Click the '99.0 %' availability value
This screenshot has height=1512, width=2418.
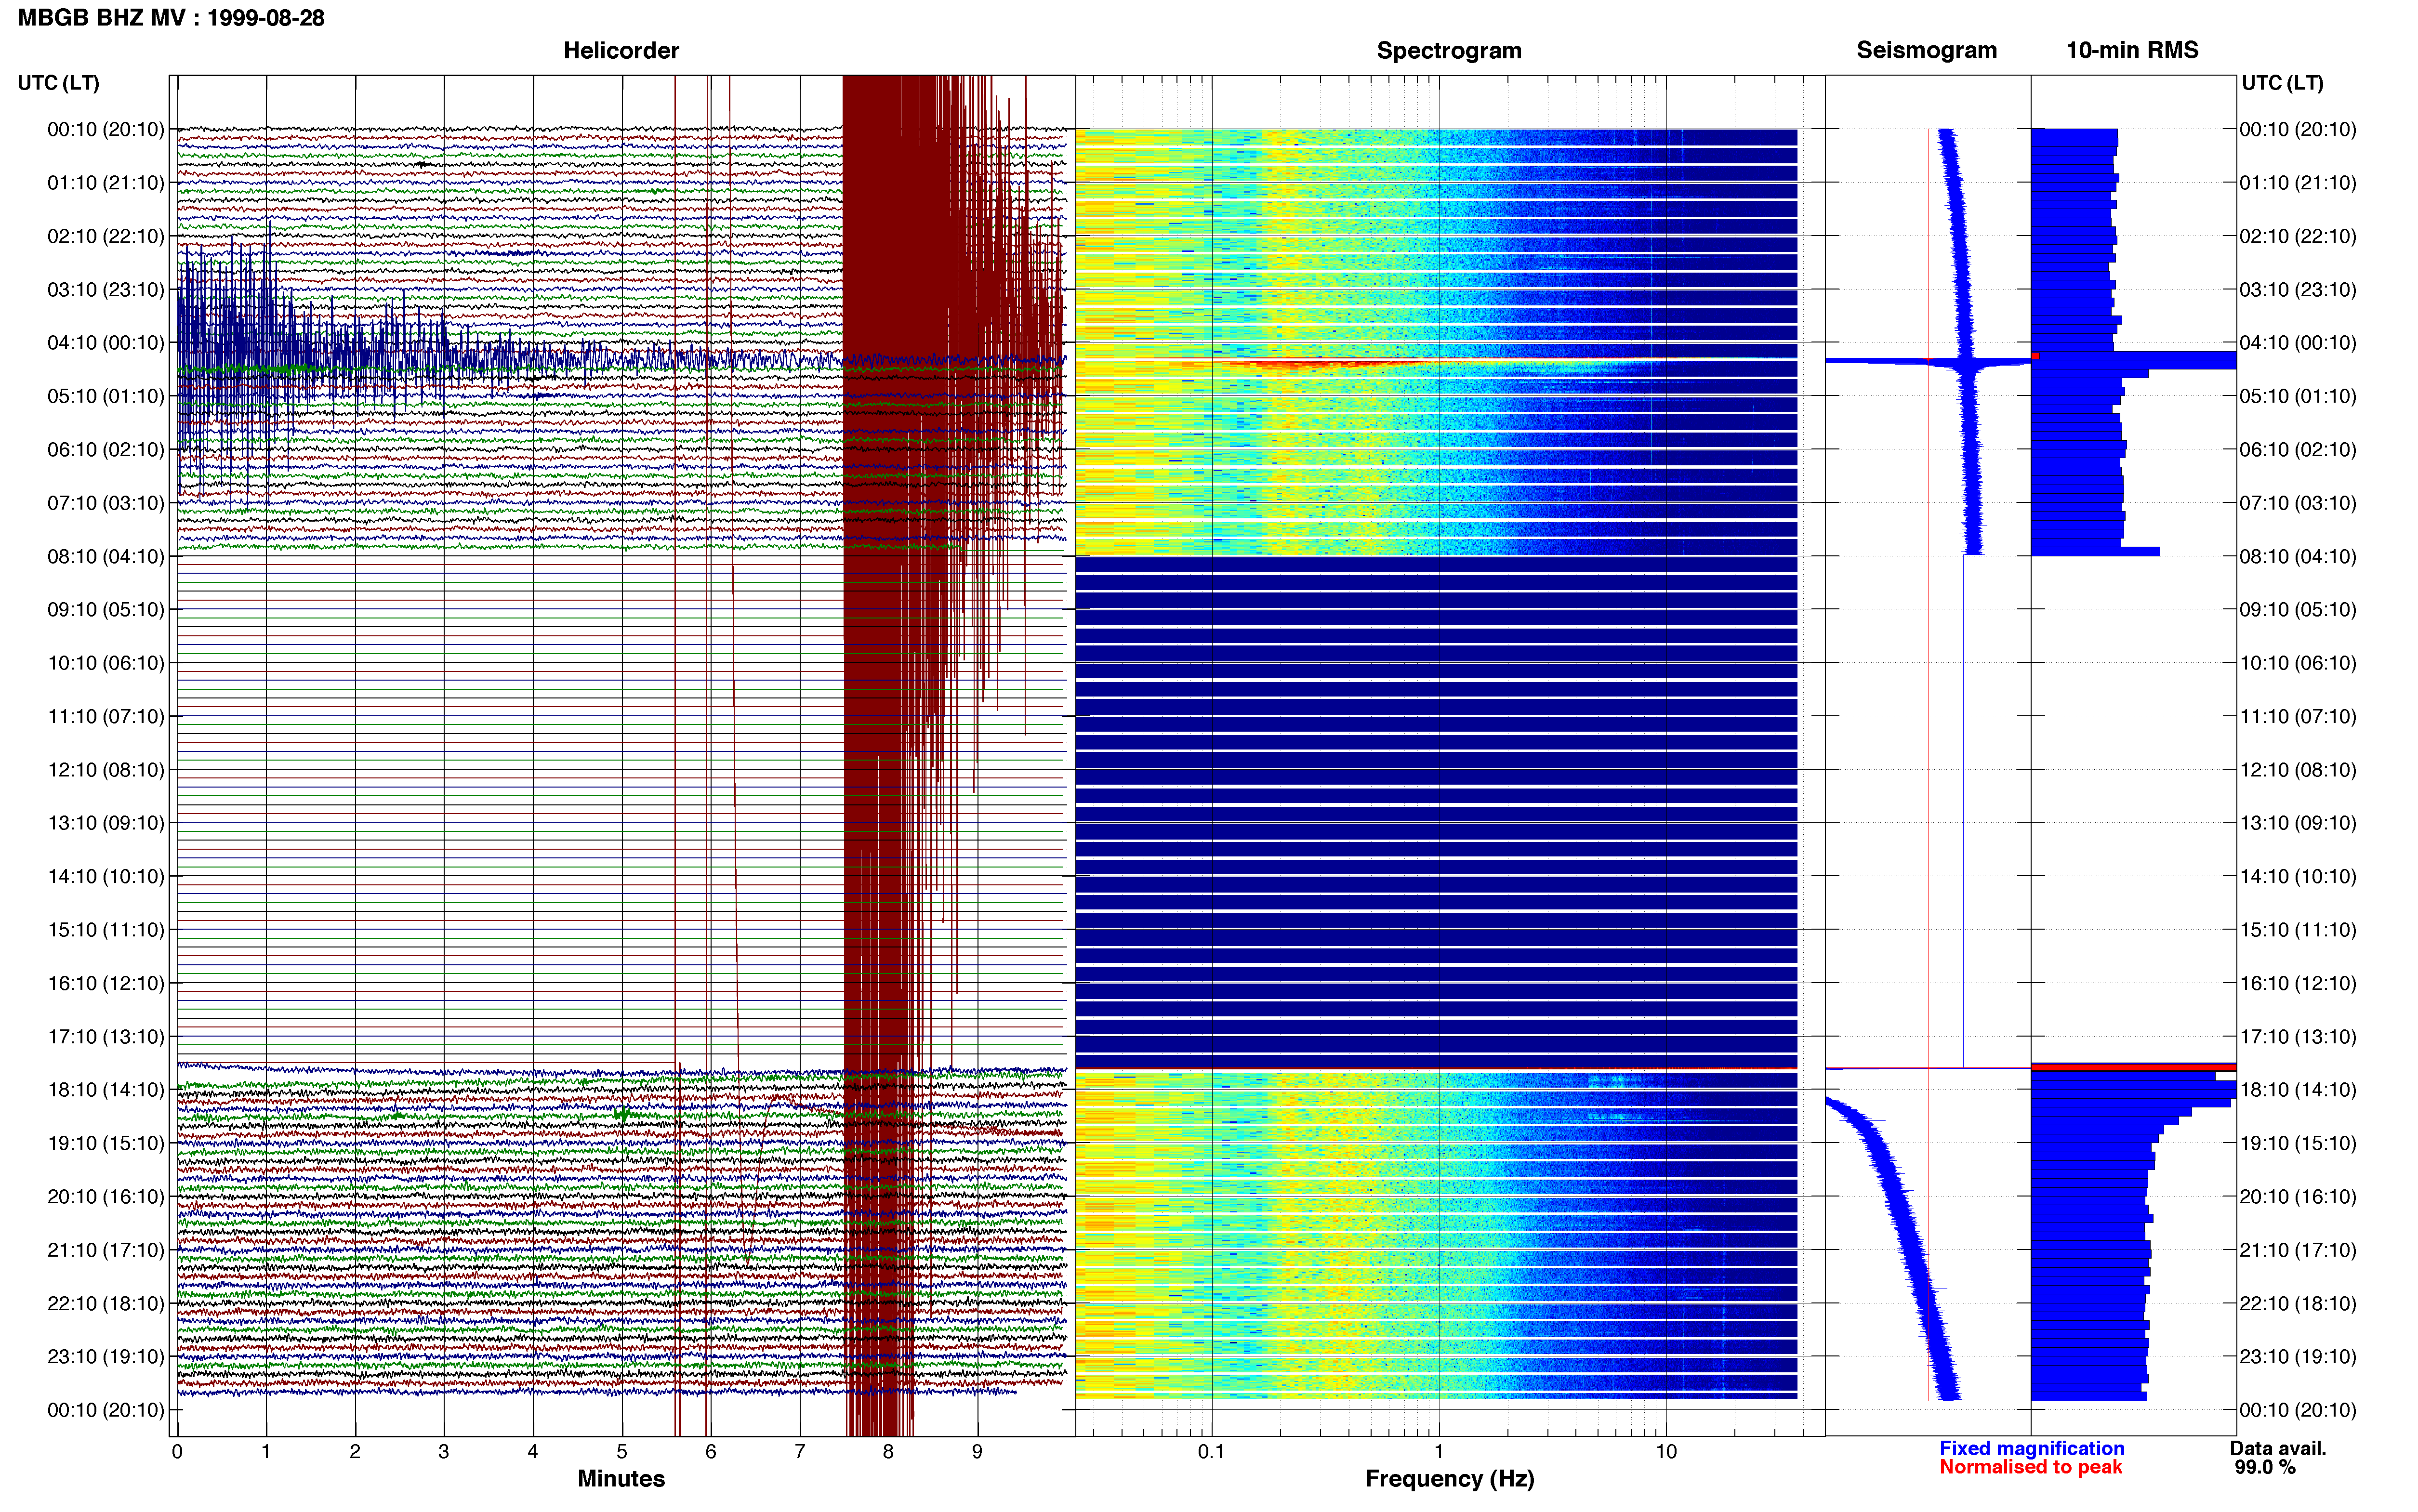2265,1467
